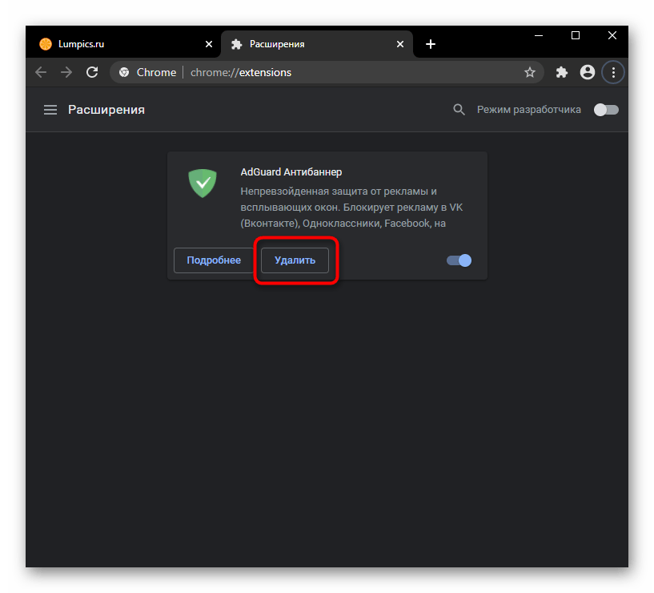Click the browser forward arrow
Viewport: 654px width, 593px height.
[x=66, y=72]
